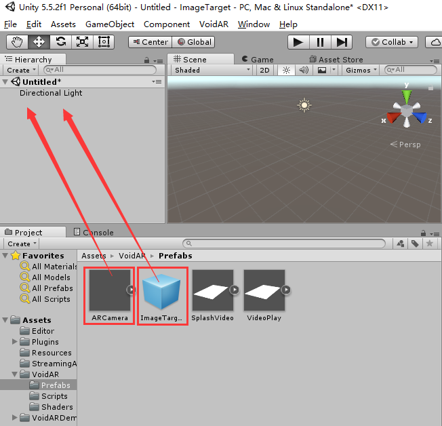Open the Help menu

(288, 24)
